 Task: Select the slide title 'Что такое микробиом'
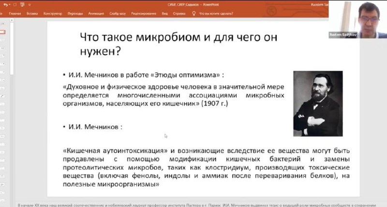tap(179, 44)
